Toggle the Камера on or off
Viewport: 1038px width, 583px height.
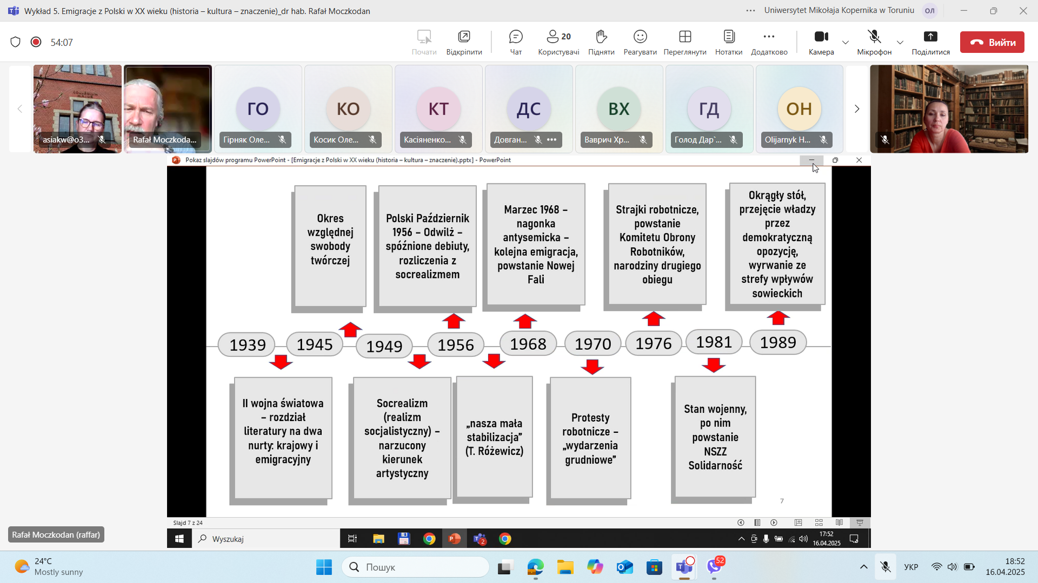coord(821,42)
